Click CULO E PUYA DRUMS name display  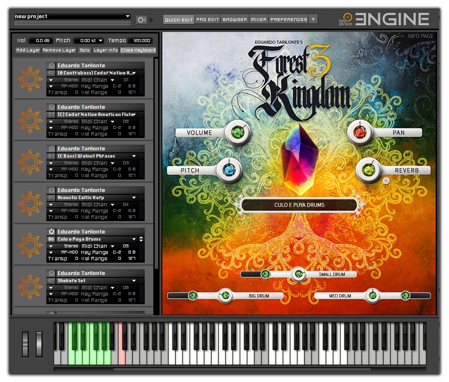point(299,205)
